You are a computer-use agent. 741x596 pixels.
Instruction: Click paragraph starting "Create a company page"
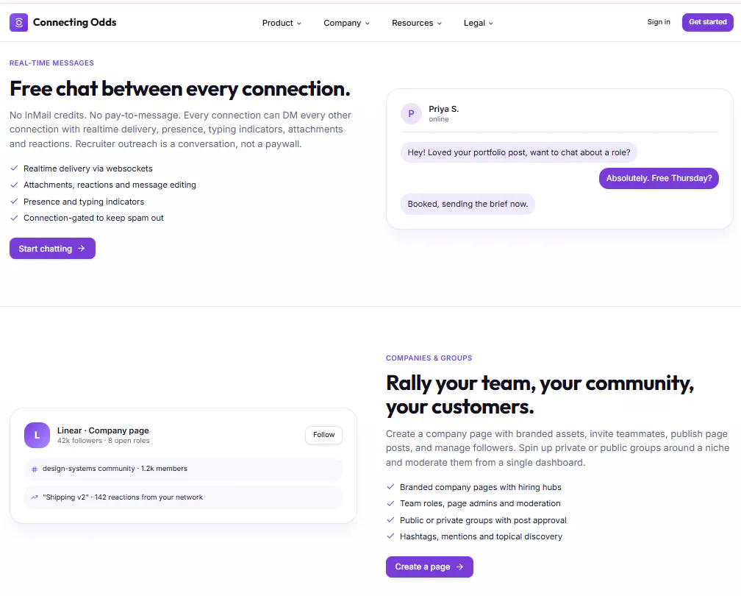(x=558, y=448)
